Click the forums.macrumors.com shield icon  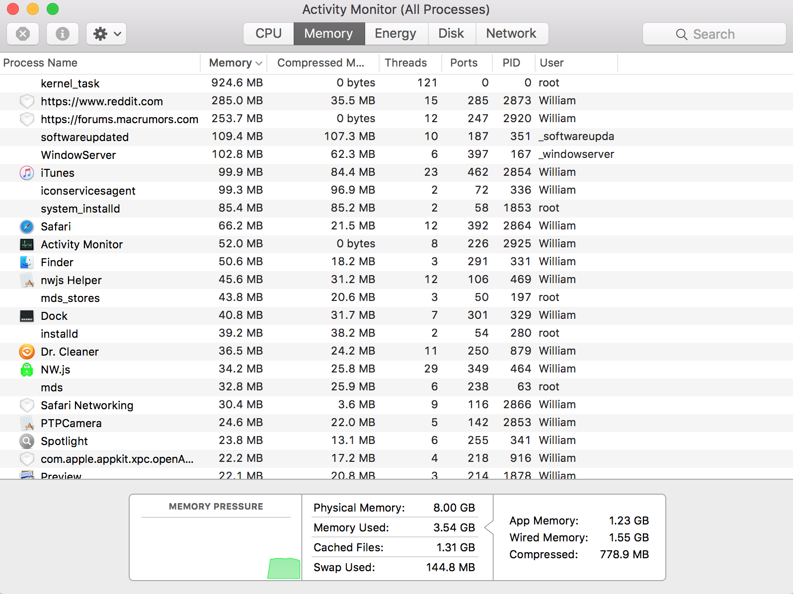click(27, 119)
